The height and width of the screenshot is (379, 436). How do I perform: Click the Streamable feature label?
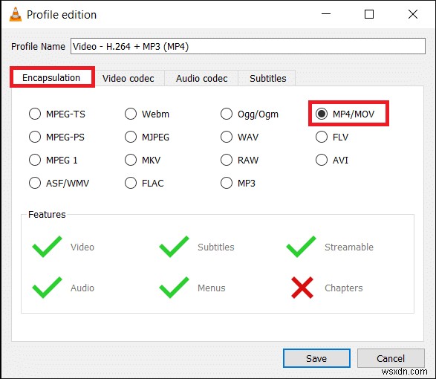tap(349, 247)
